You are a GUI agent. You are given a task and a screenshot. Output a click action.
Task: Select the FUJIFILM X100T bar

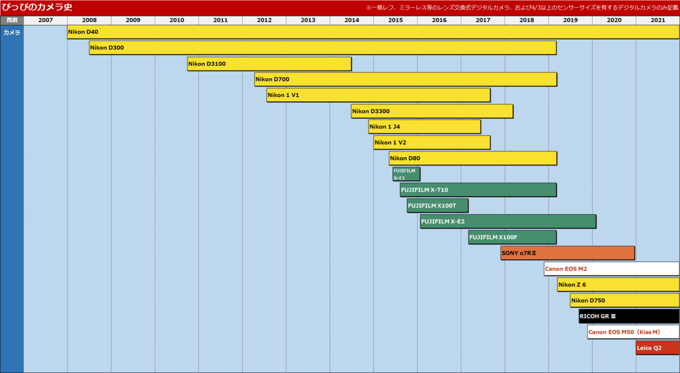tap(437, 206)
